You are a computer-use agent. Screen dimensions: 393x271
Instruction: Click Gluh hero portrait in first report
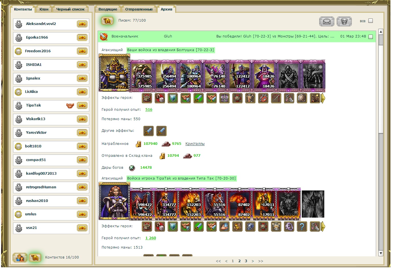coord(114,73)
